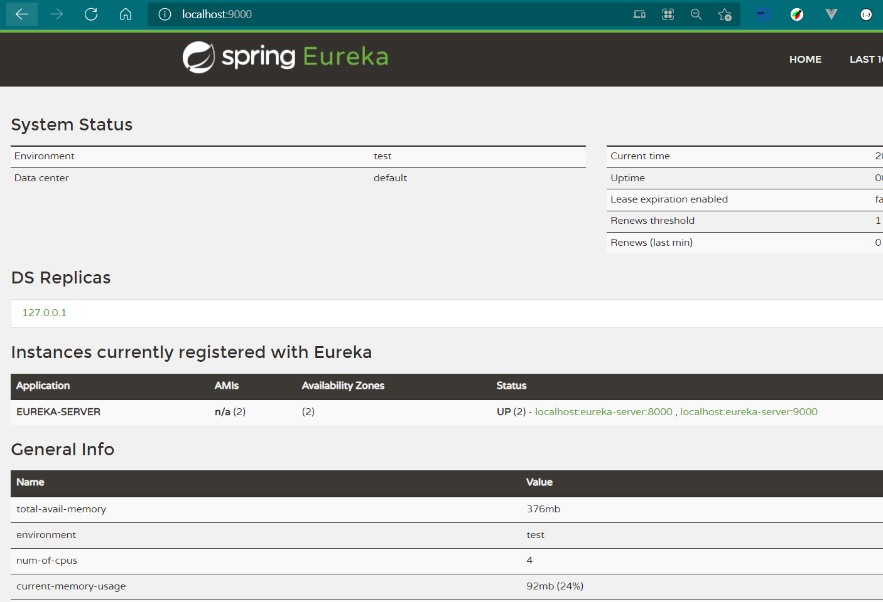Click the Renews (last min) label
Image resolution: width=883 pixels, height=602 pixels.
point(651,243)
